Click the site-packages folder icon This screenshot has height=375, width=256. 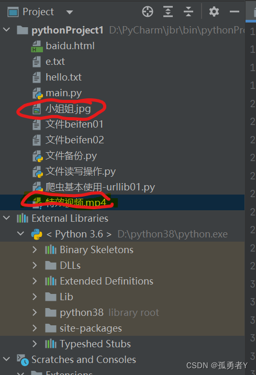click(x=51, y=328)
